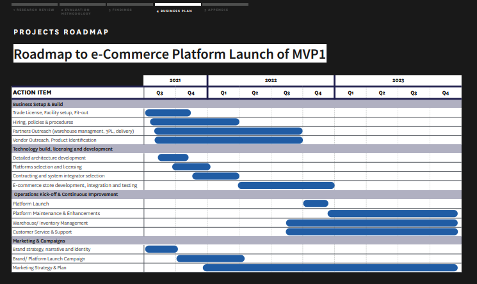477x284 pixels.
Task: Select the Evaluation Methodology tab
Action: pos(82,9)
